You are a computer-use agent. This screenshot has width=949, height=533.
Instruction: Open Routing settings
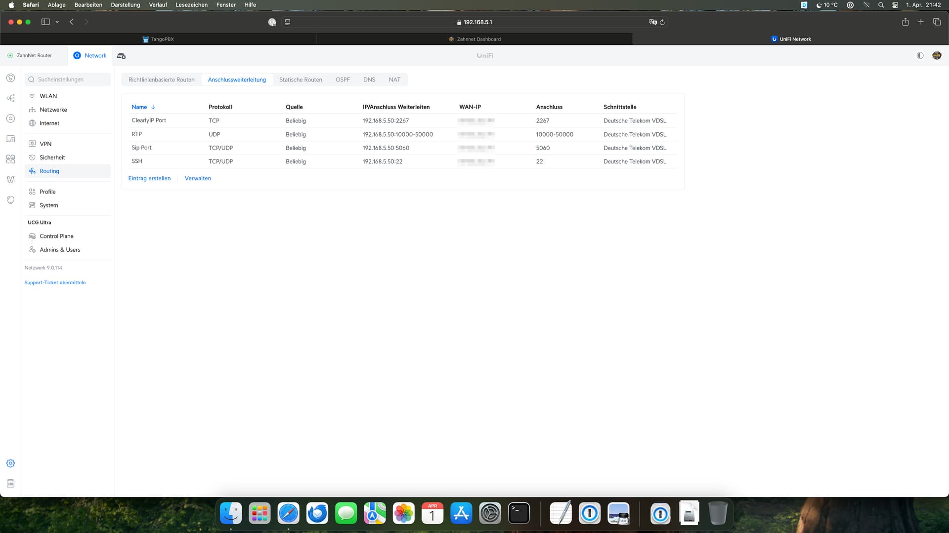click(x=68, y=171)
